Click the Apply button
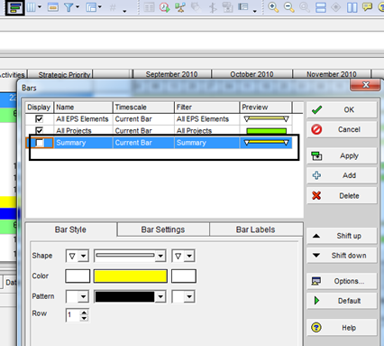 [x=342, y=156]
